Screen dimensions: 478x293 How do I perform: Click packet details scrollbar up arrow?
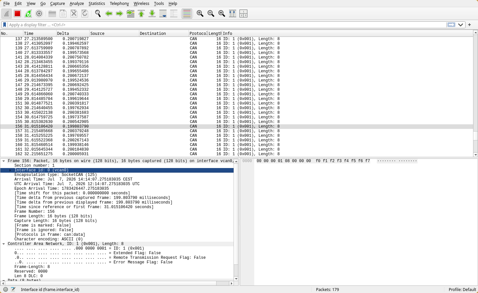(236, 161)
